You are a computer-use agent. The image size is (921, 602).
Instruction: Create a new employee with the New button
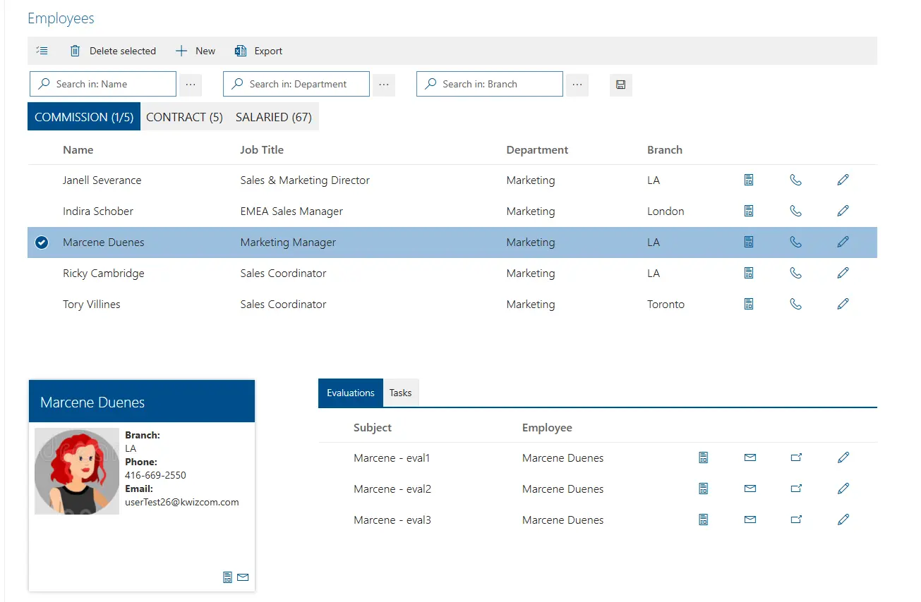pyautogui.click(x=195, y=50)
